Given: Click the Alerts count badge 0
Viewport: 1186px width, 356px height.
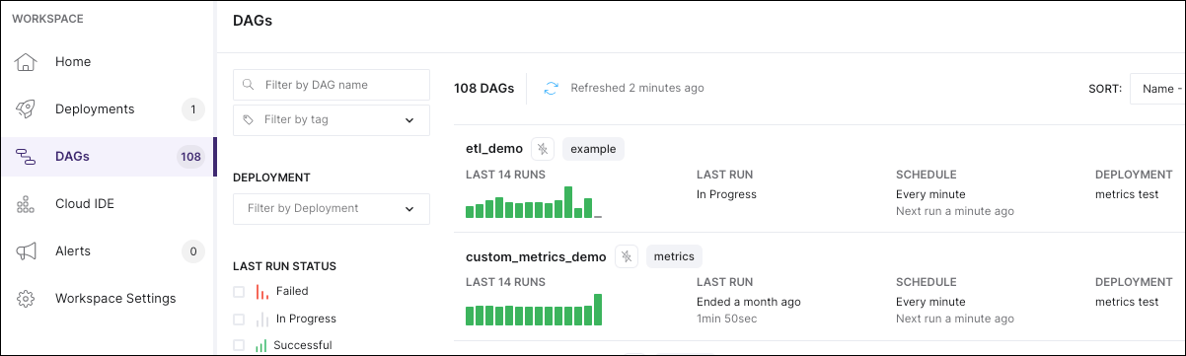Looking at the screenshot, I should (x=193, y=251).
